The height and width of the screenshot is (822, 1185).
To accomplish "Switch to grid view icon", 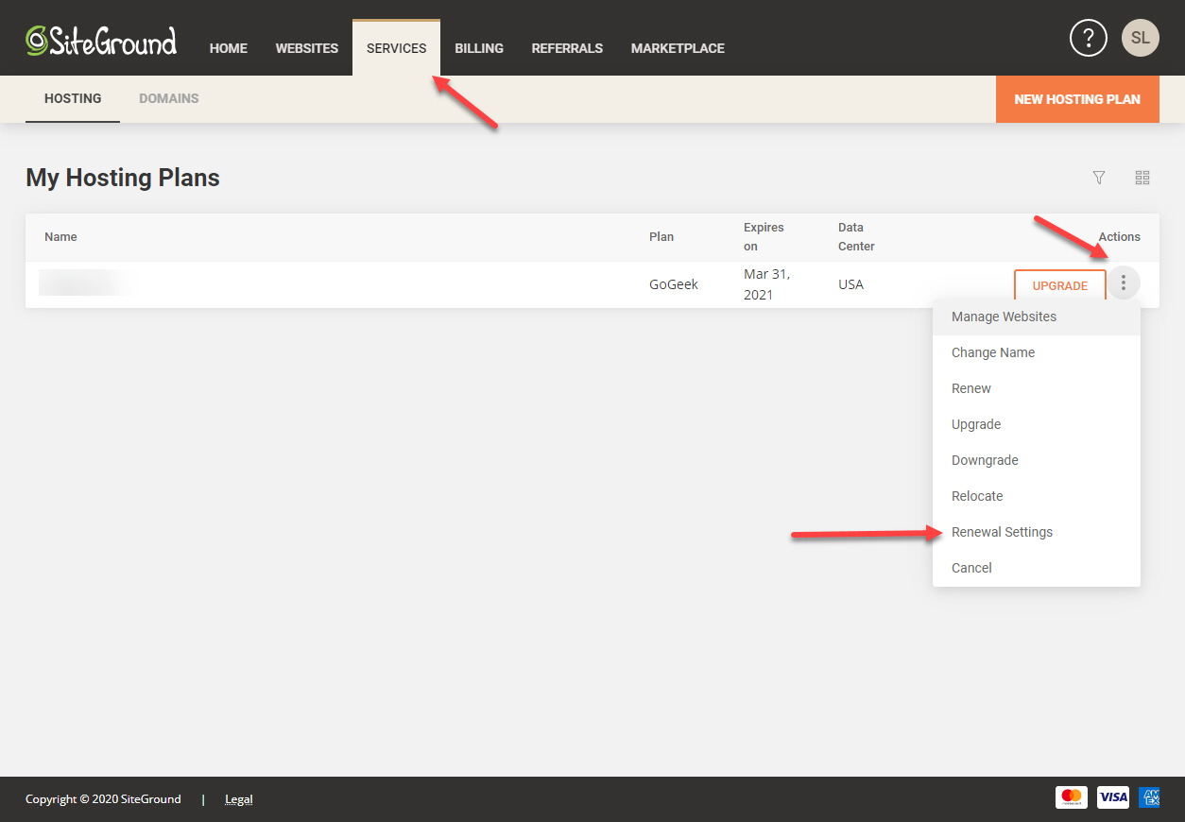I will (1142, 178).
